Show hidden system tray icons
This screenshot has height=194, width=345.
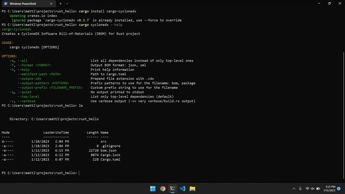tap(294, 189)
